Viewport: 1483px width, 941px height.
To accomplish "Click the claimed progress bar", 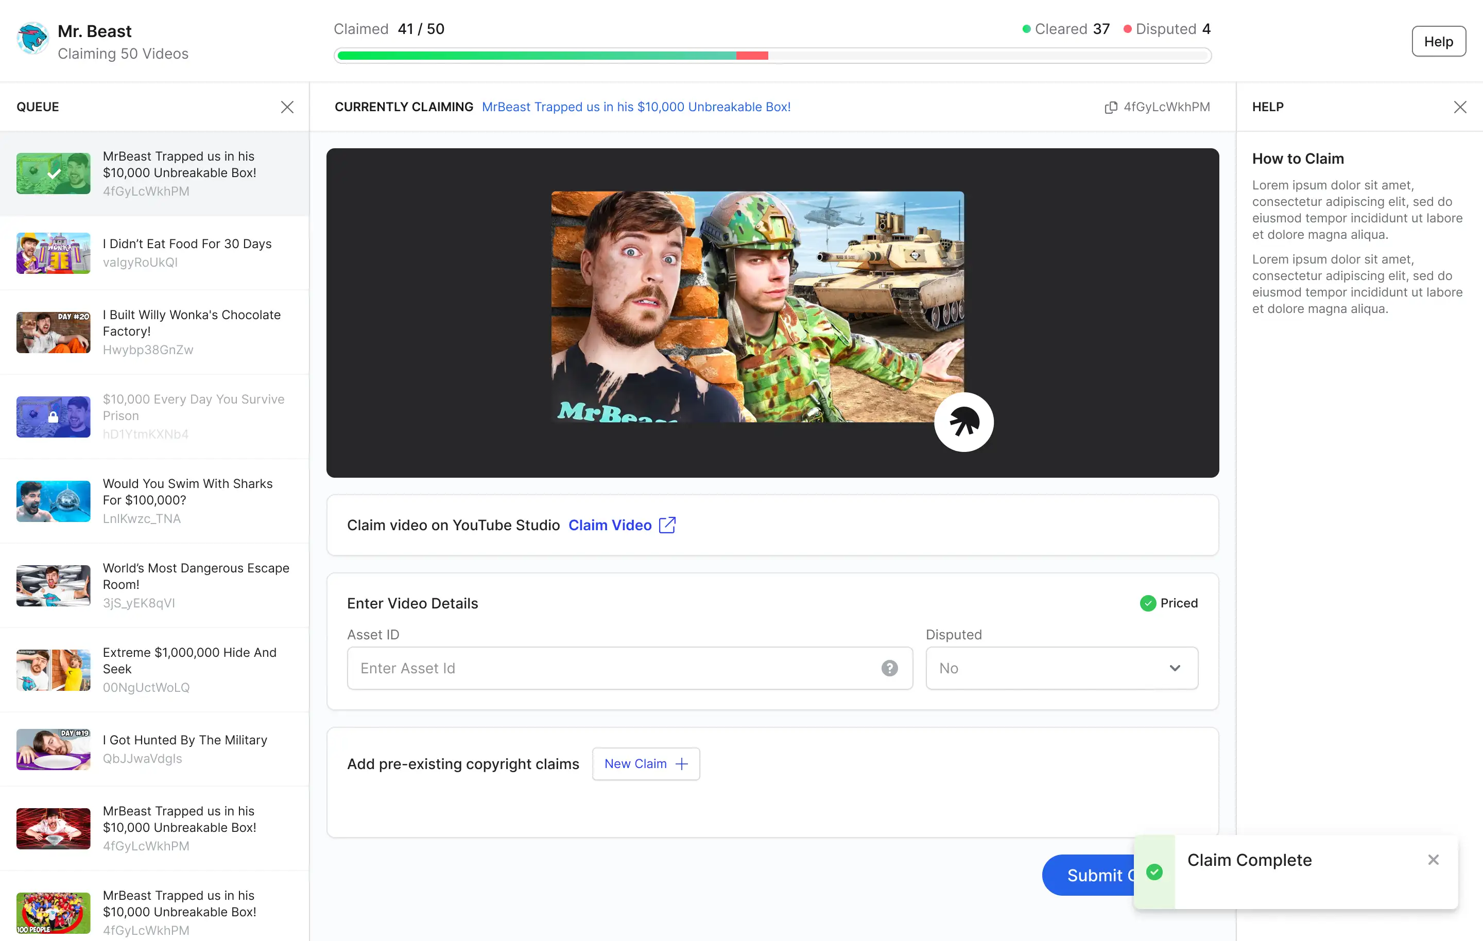I will tap(772, 56).
